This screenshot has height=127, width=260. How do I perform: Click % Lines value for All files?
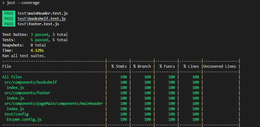click(x=196, y=77)
